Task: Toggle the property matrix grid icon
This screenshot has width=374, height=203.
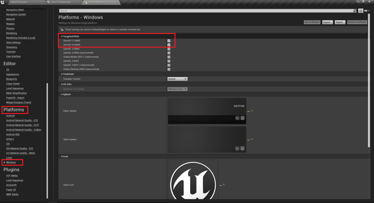Action: tap(360, 11)
